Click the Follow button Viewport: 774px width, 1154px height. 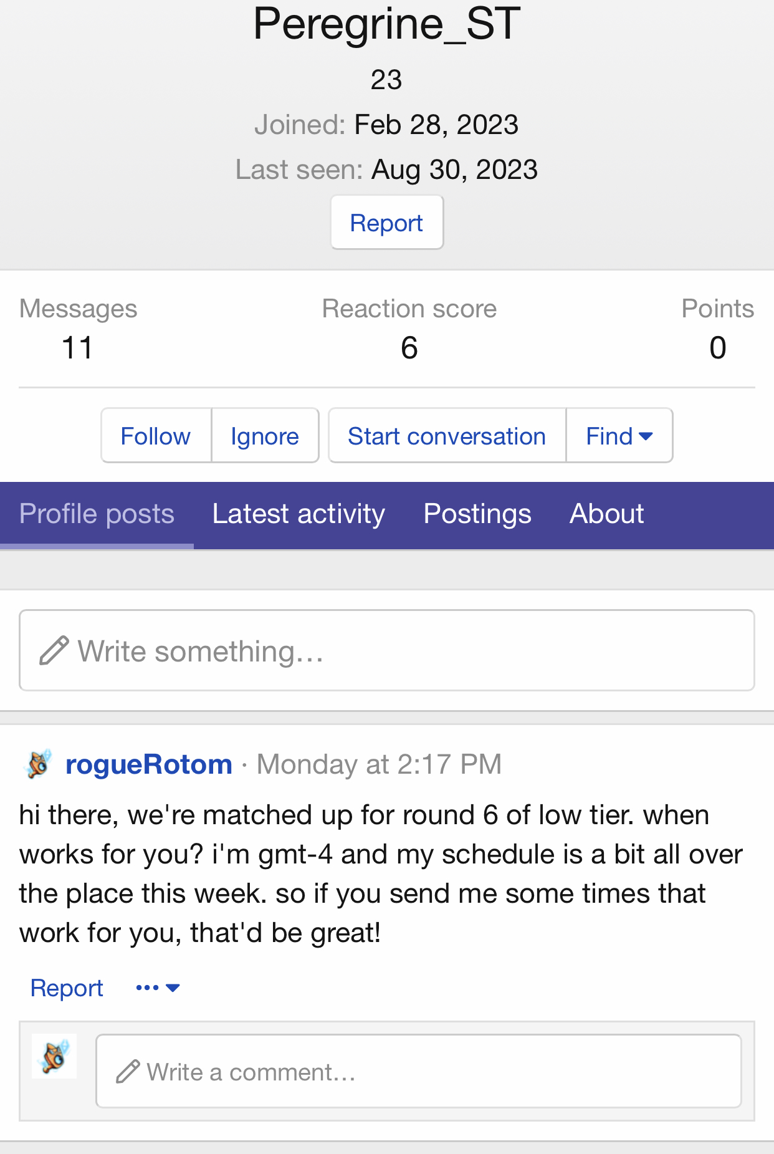click(x=156, y=436)
